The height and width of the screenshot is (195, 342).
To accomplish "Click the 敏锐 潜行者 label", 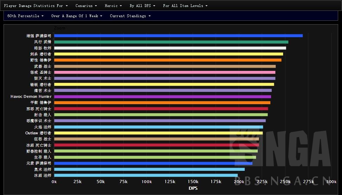I will (41, 84).
